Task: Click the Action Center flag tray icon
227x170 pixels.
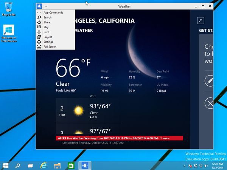Action: [x=190, y=166]
